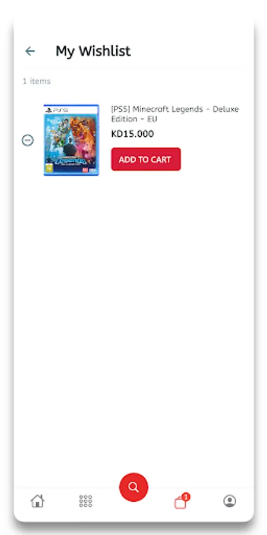This screenshot has width=267, height=535.
Task: Open the profile account icon
Action: point(230,501)
